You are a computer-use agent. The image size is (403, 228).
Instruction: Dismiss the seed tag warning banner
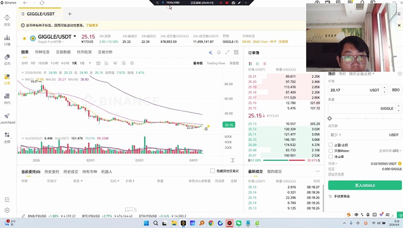[x=399, y=25]
